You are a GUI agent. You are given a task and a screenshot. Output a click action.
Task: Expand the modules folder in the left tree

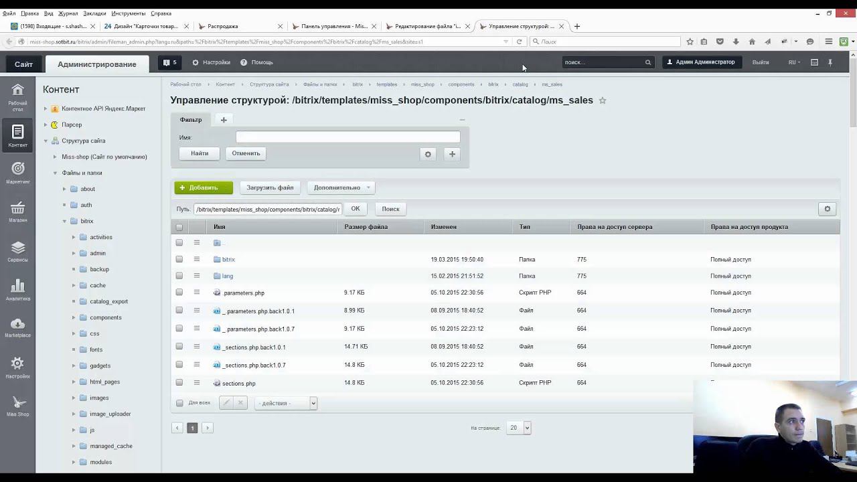pyautogui.click(x=74, y=462)
